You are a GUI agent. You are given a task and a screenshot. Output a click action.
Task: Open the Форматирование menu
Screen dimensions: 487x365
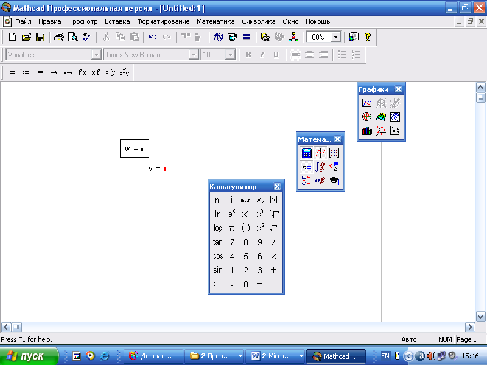pyautogui.click(x=163, y=21)
